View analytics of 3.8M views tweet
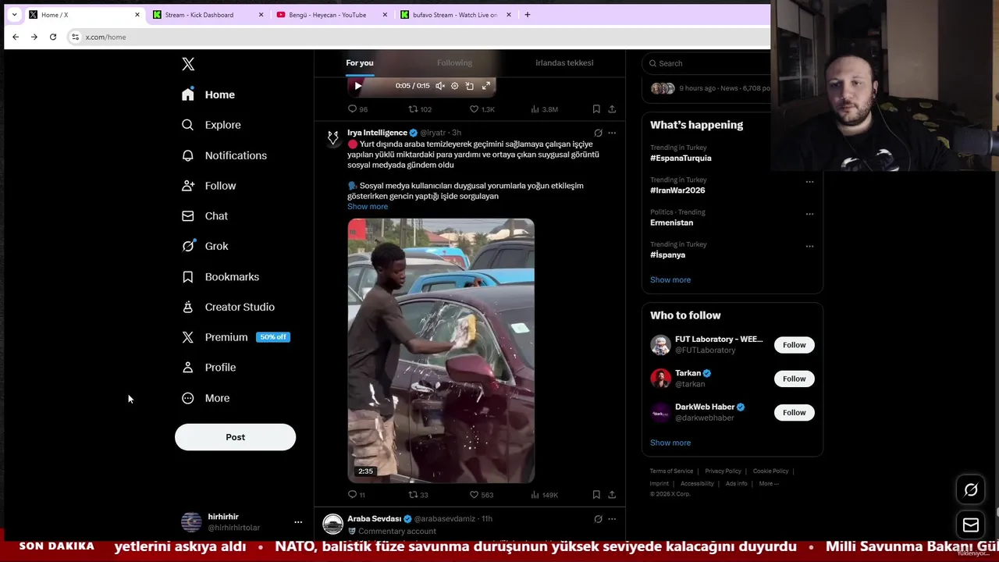 click(x=544, y=109)
